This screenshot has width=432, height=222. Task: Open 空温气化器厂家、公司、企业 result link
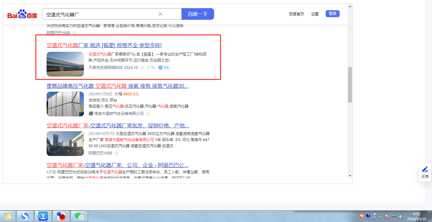click(x=117, y=165)
